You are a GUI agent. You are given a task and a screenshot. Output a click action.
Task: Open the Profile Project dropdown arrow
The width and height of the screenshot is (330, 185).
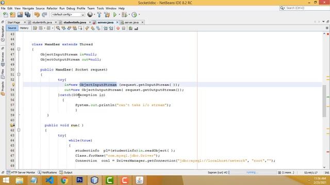tap(139, 15)
